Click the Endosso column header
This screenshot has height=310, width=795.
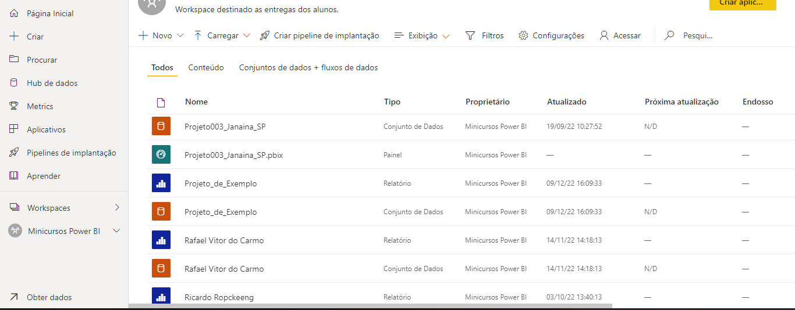[x=758, y=102]
